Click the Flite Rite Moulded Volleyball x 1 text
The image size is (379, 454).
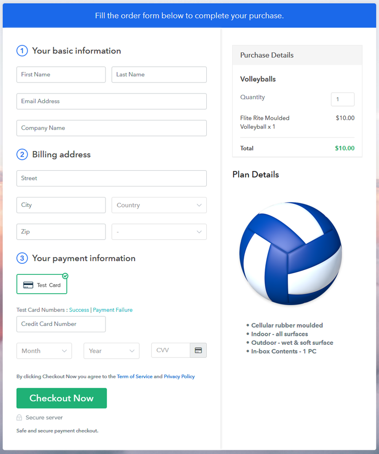pyautogui.click(x=265, y=122)
